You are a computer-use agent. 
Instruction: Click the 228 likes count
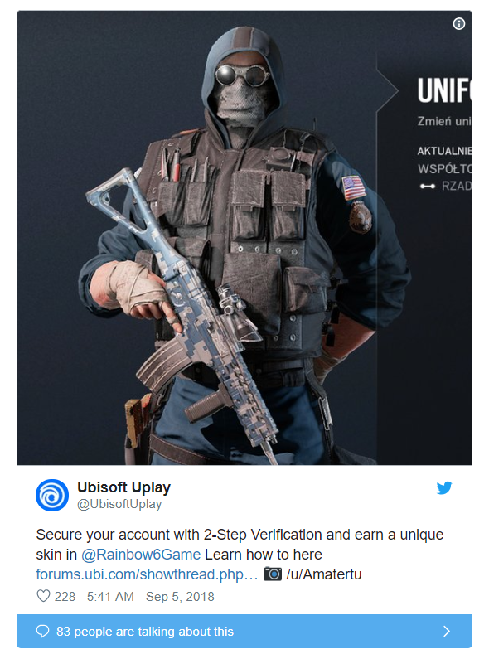(x=65, y=596)
